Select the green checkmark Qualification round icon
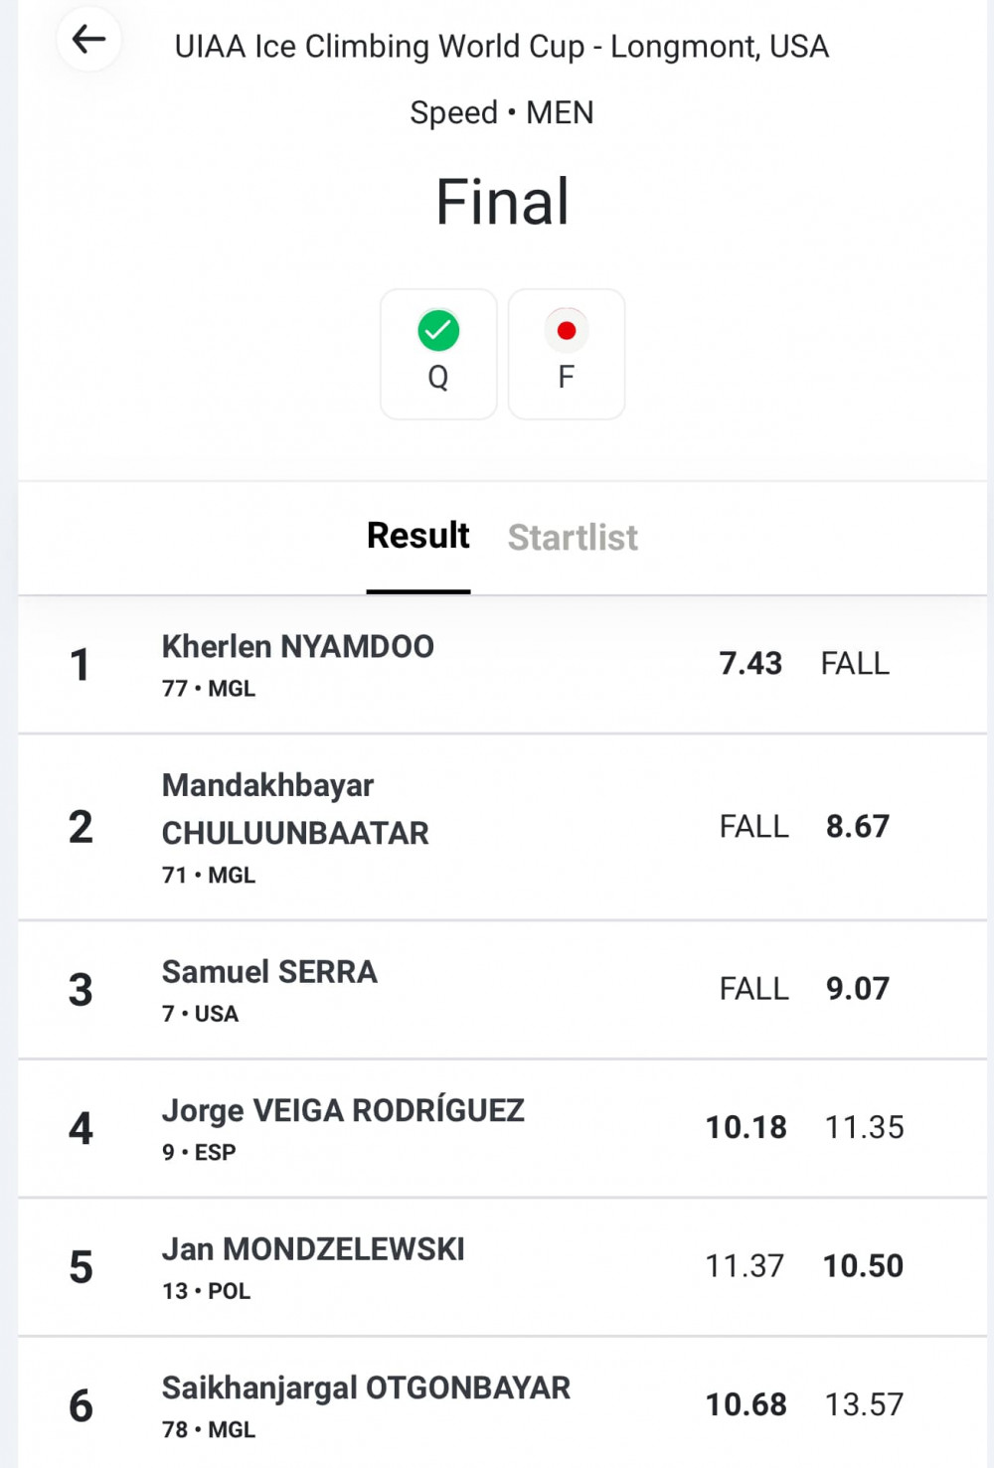Screen dimensions: 994x1468 click(438, 331)
